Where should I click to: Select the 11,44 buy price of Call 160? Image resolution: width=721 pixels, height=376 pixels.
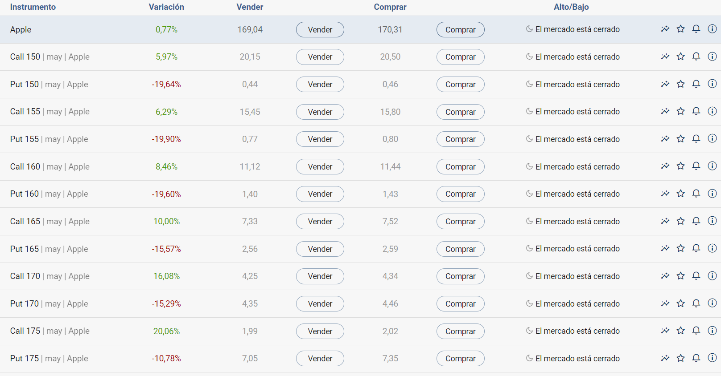(x=390, y=167)
